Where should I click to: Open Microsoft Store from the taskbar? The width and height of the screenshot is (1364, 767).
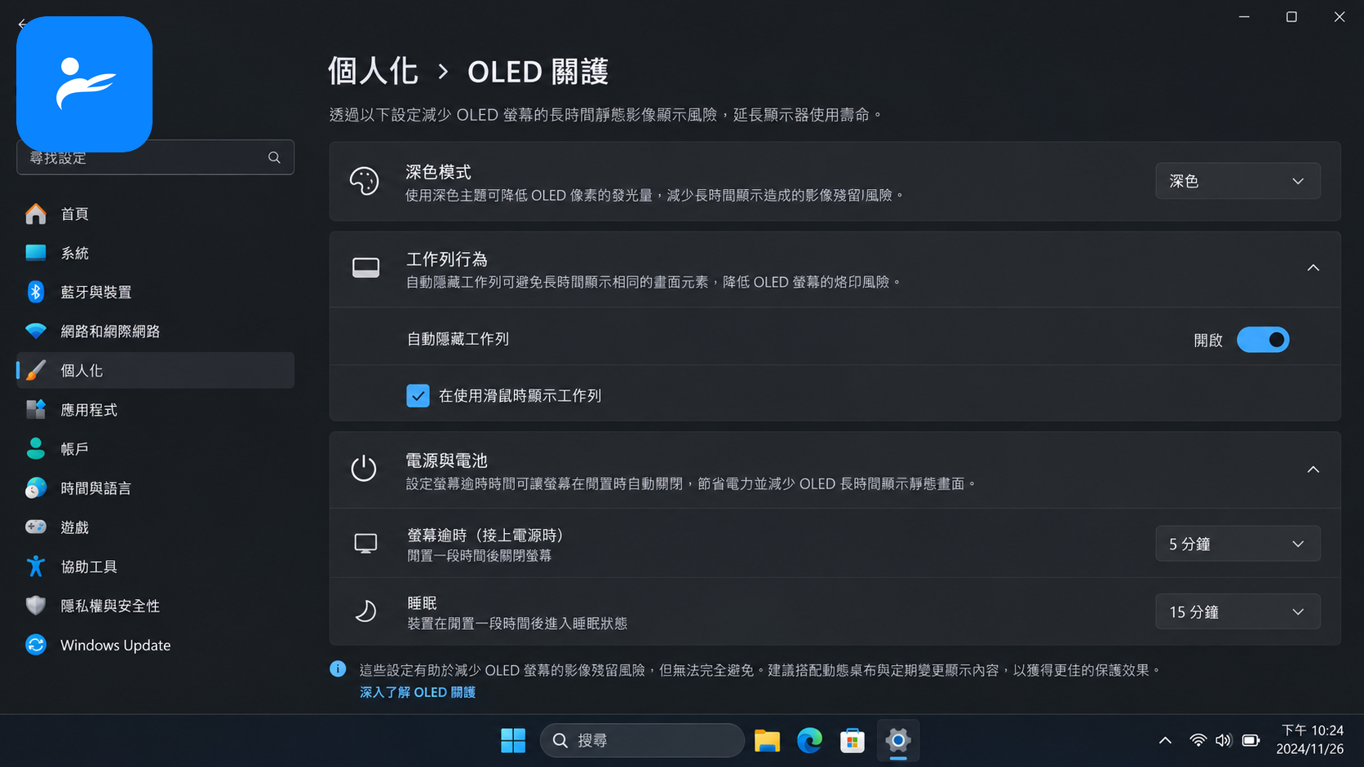point(852,740)
